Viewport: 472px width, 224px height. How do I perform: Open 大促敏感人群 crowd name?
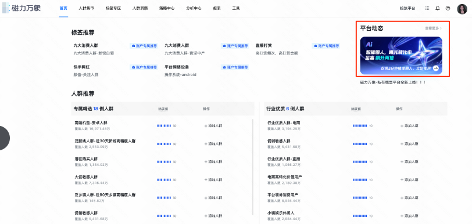pos(86,177)
